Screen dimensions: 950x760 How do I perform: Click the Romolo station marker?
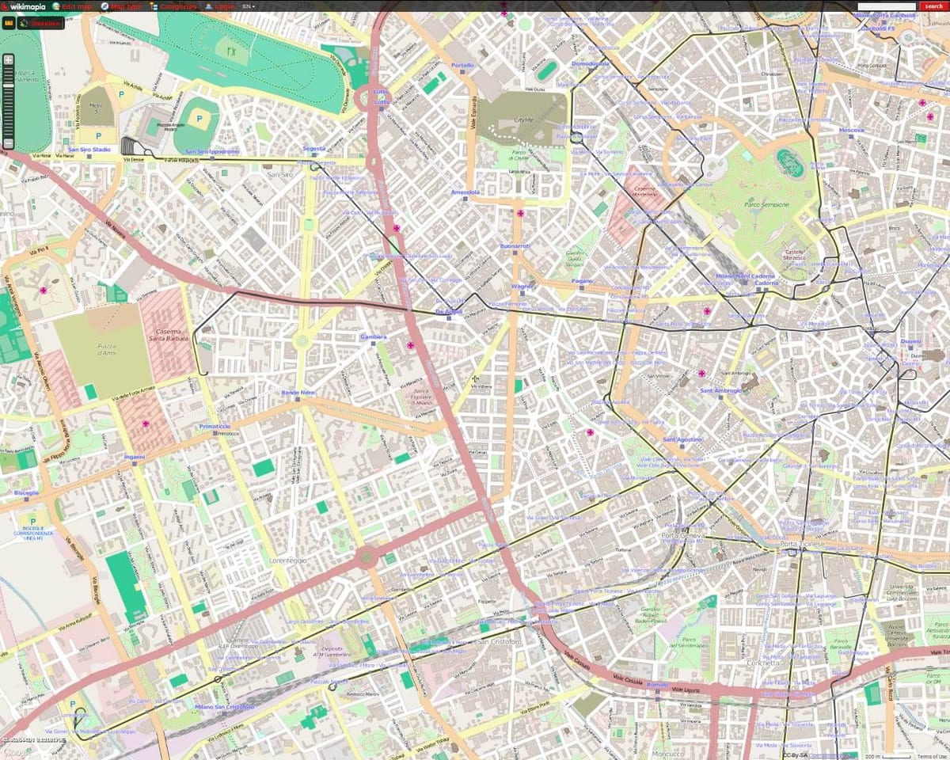pos(657,691)
